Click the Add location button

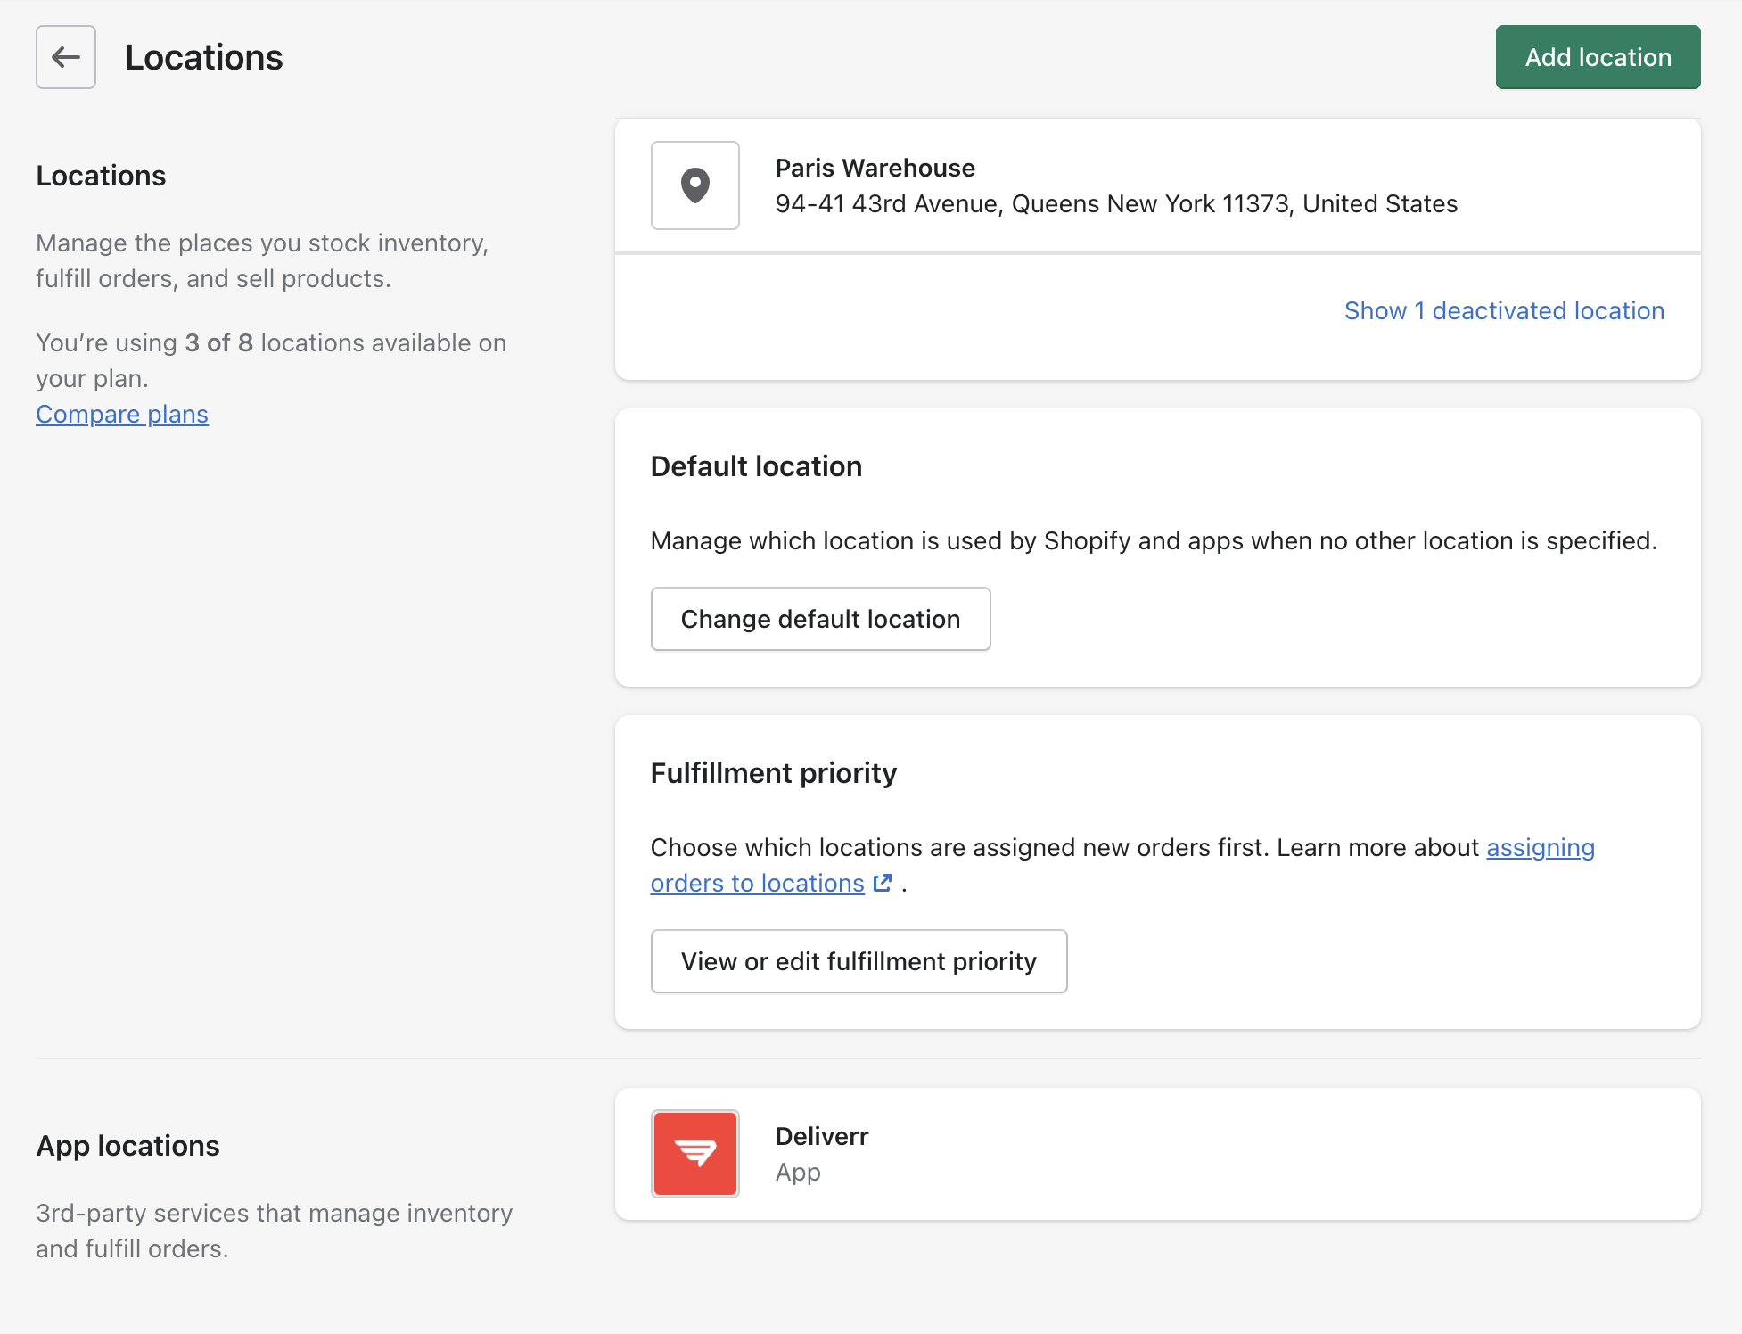1598,57
